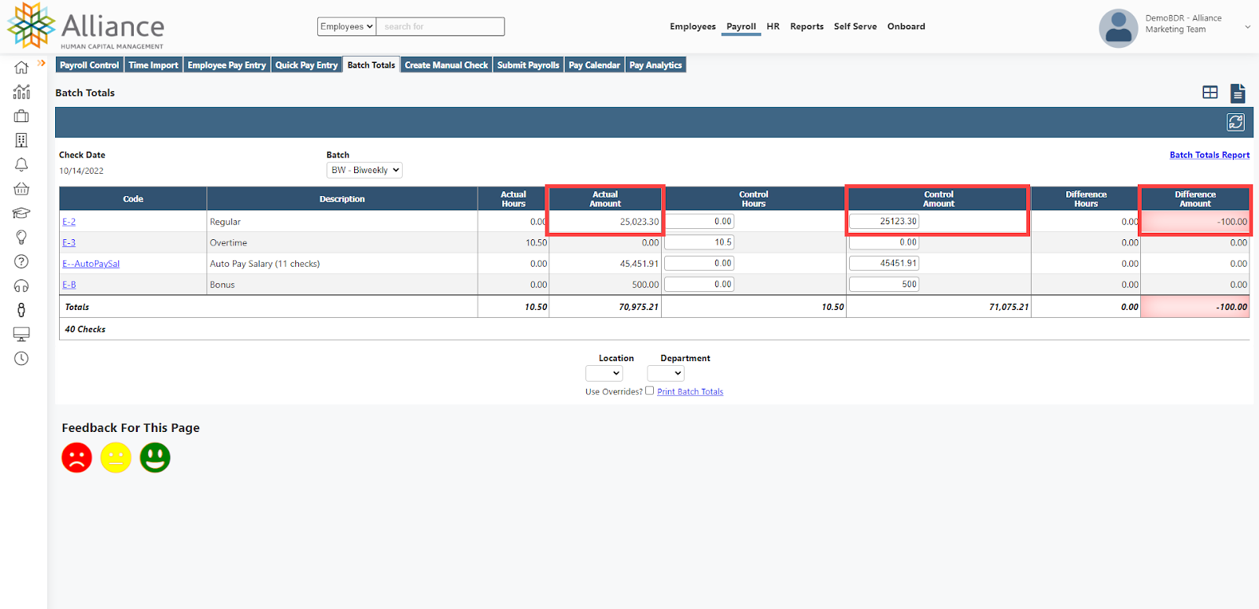Expand the sidebar with double chevron
1259x609 pixels.
(42, 63)
